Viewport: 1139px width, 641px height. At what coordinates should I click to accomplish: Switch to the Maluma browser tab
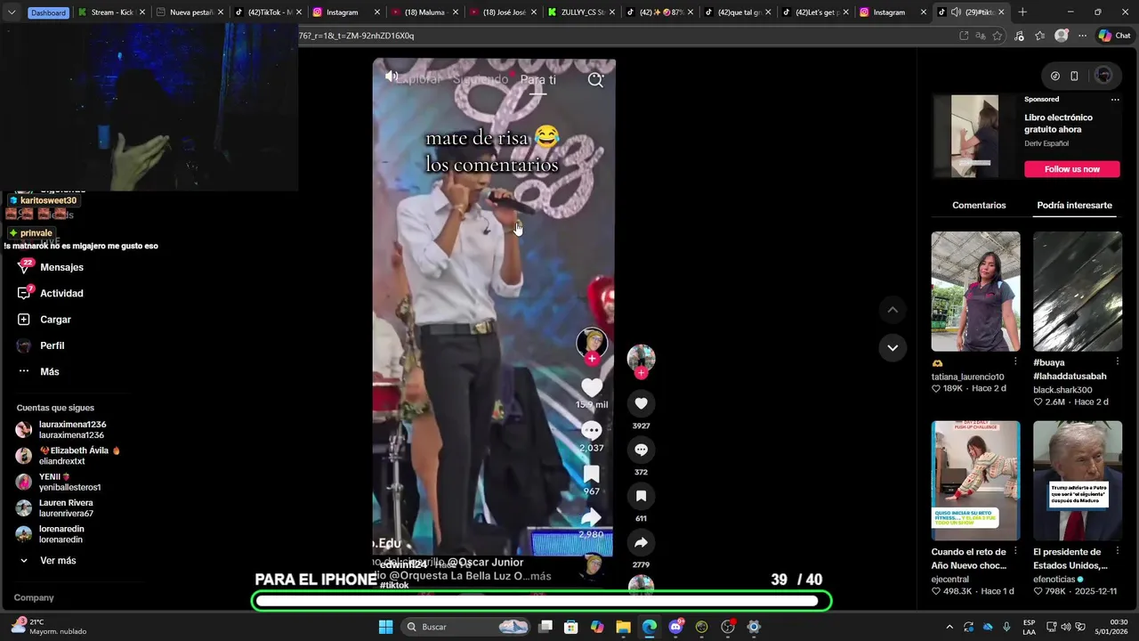coord(417,12)
